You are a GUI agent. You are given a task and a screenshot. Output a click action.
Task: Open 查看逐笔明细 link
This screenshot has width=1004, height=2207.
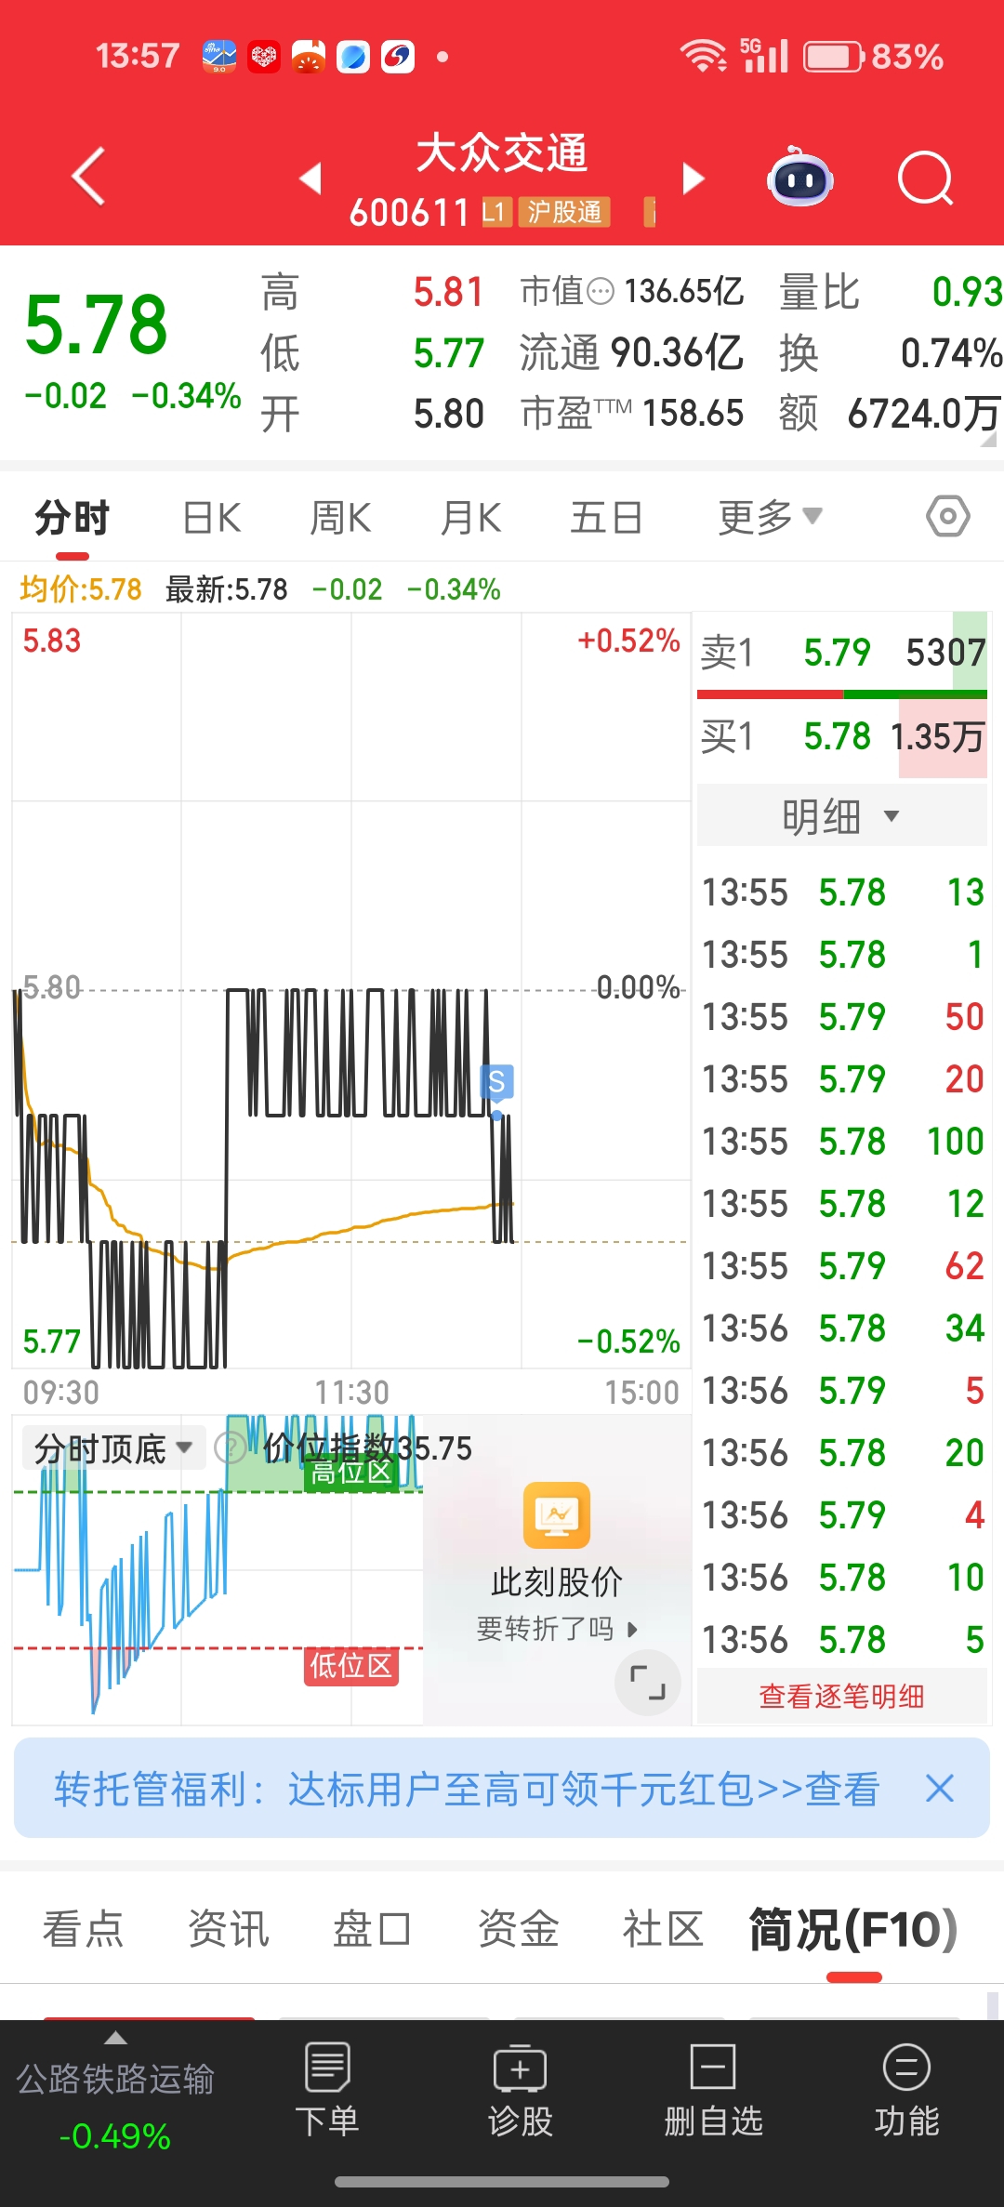[841, 1696]
